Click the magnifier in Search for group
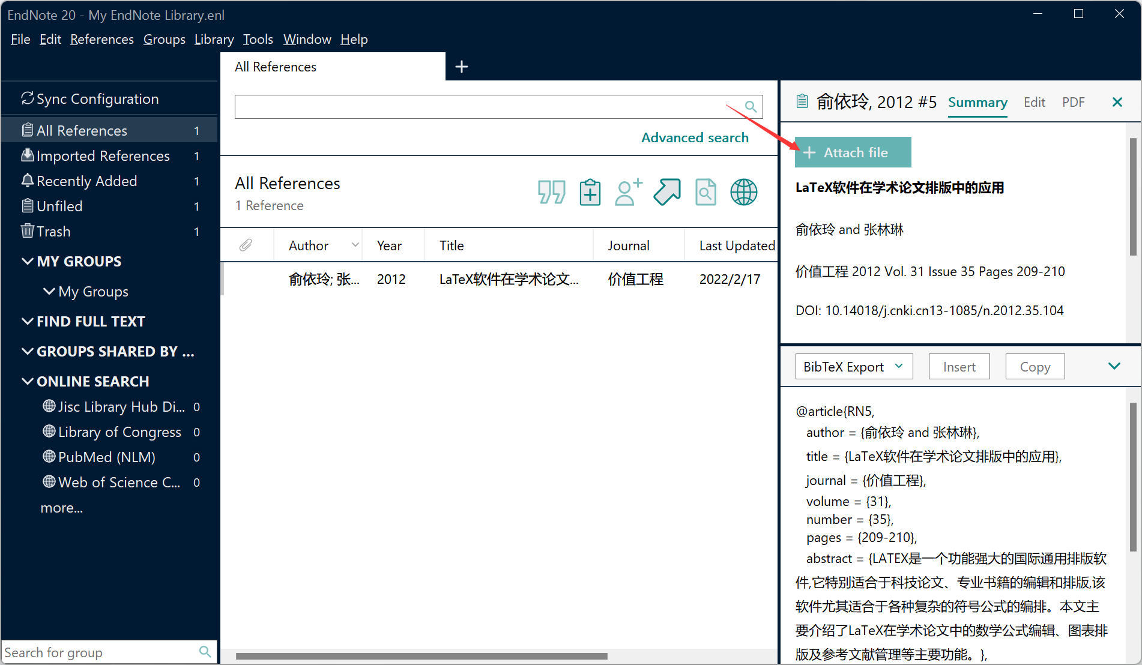 point(205,652)
